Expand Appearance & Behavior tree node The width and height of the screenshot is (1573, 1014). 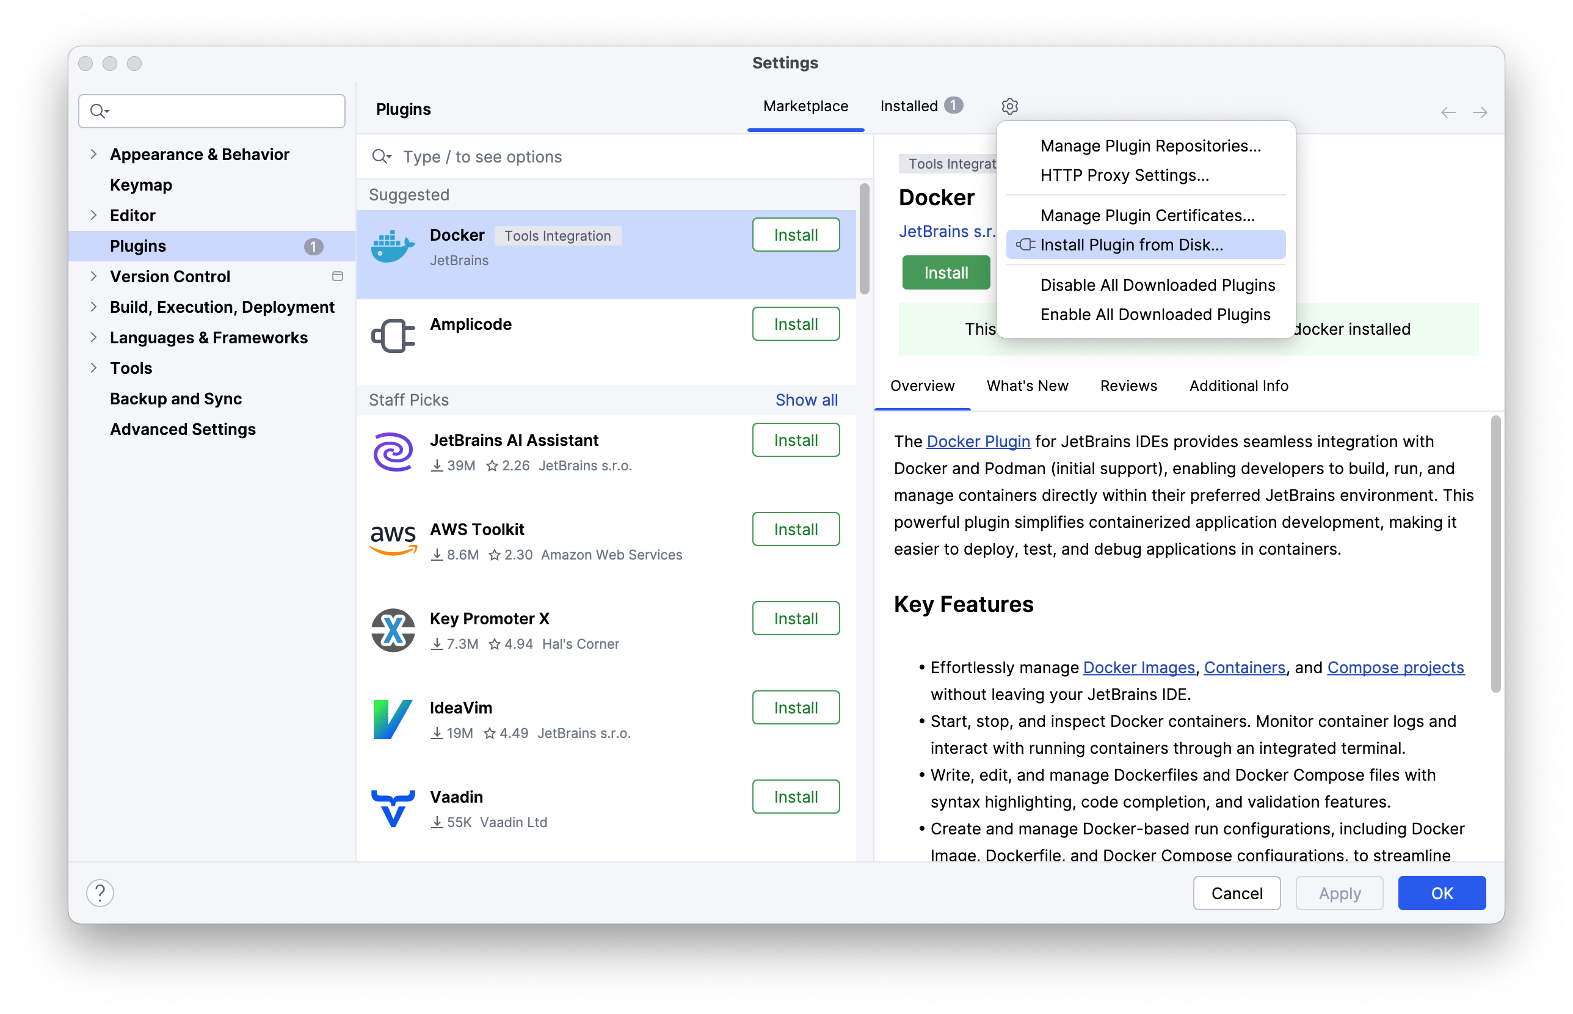(x=93, y=154)
